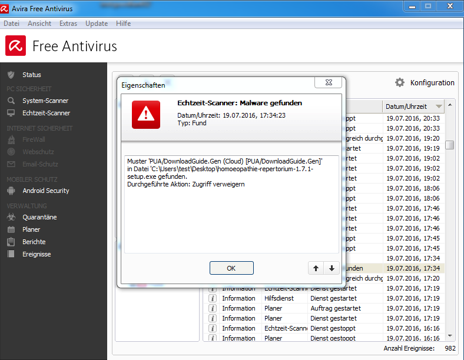Click info icon of Auftrag gestartet row
Viewport: 464px width, 360px height.
(212, 308)
